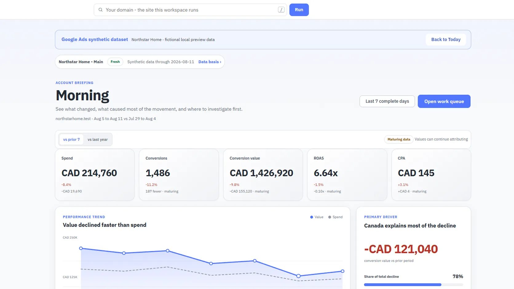Click last data point on Value line
The image size is (514, 289).
(342, 271)
